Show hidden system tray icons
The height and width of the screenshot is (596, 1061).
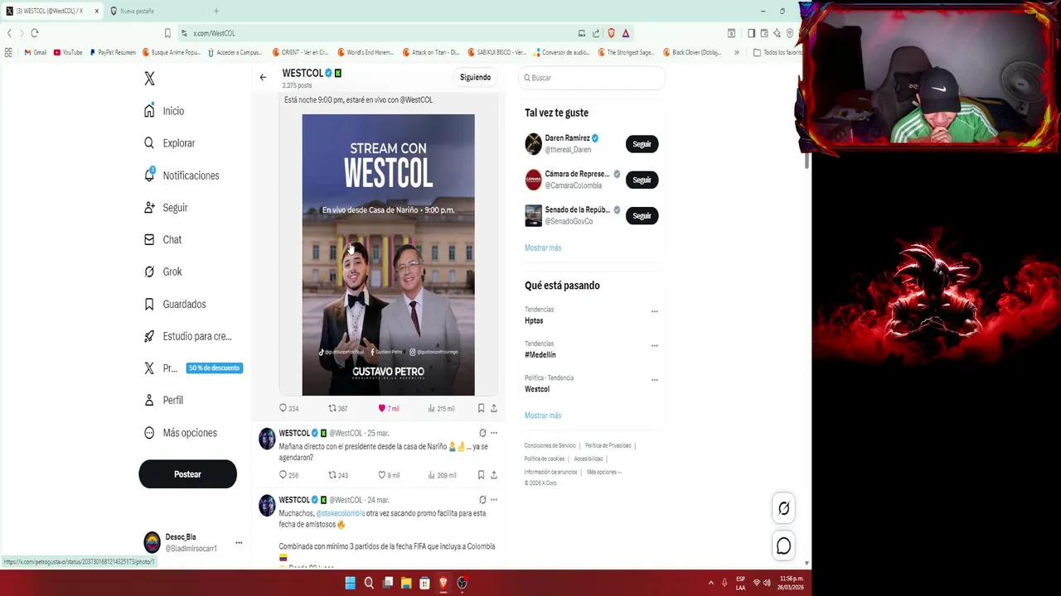tap(710, 583)
